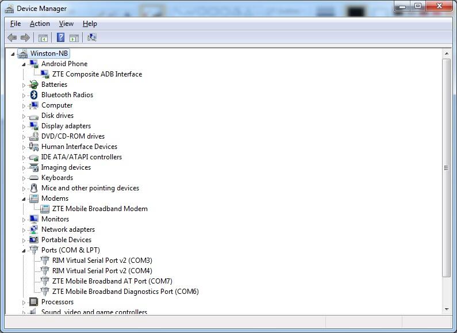
Task: Click the Bluetooth Radios icon
Action: [34, 95]
